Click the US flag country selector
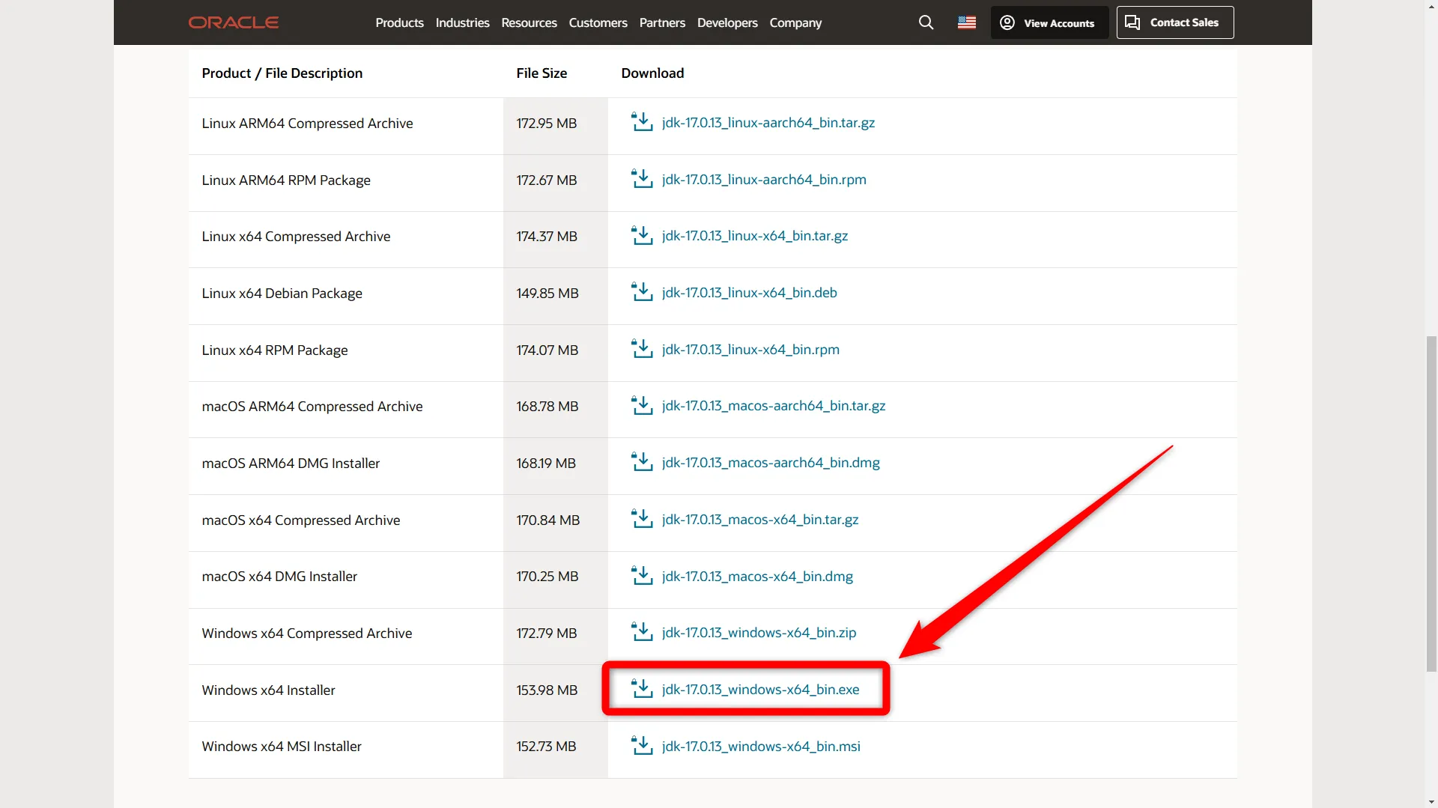This screenshot has height=808, width=1438. [x=967, y=22]
